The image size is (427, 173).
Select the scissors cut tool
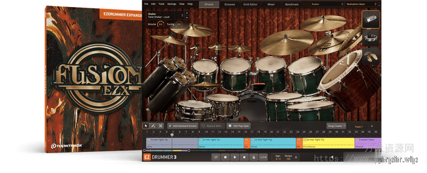(x=161, y=126)
